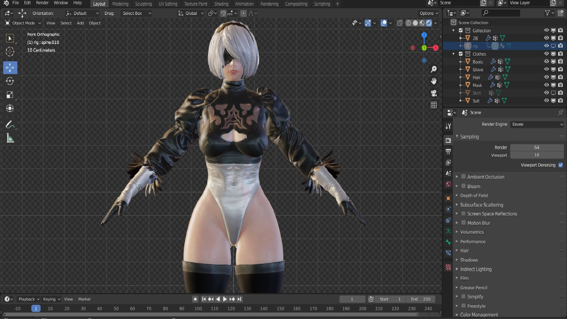Select the Select Box tool in toolbar

10,38
